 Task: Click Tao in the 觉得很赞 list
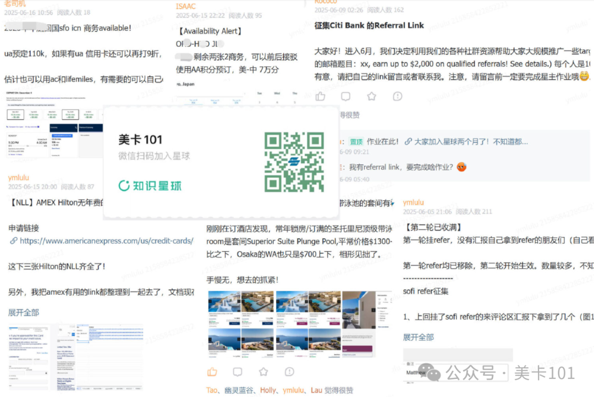pyautogui.click(x=211, y=390)
